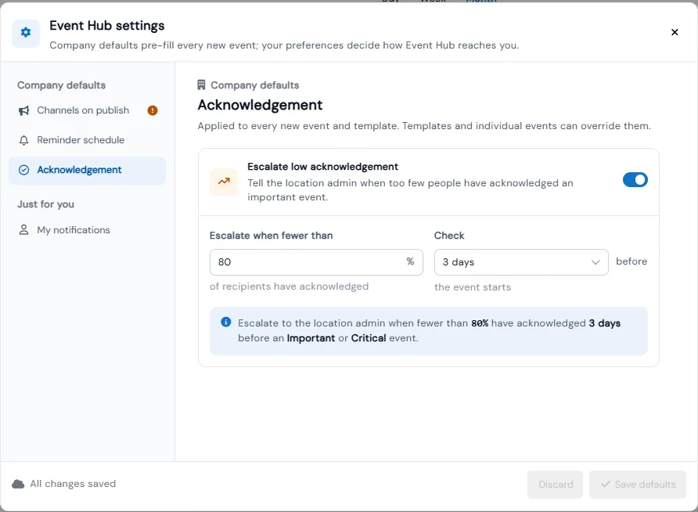This screenshot has height=512, width=698.
Task: Click the Save defaults button
Action: click(638, 485)
